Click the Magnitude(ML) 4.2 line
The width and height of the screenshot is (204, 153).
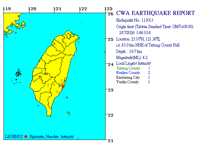(x=132, y=57)
